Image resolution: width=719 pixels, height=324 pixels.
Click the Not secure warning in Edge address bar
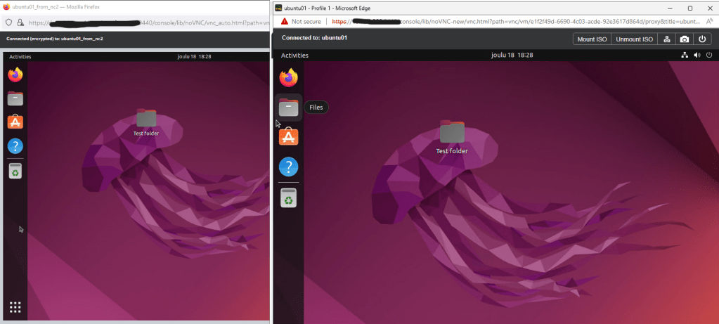coord(301,22)
